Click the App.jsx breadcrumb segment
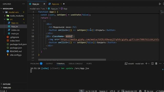This screenshot has height=92, width=164. [54, 9]
